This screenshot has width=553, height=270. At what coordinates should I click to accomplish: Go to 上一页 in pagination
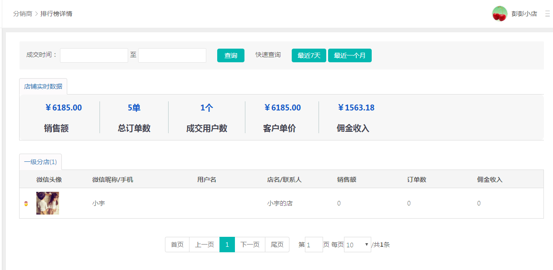pos(204,245)
